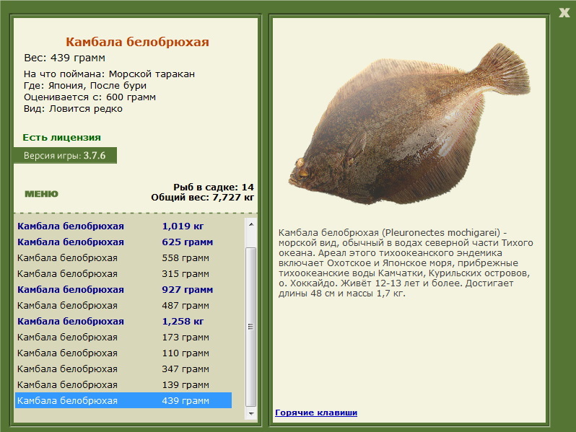Screen dimensions: 576x432
Task: Select the 1,258 кг fish entry
Action: point(123,321)
